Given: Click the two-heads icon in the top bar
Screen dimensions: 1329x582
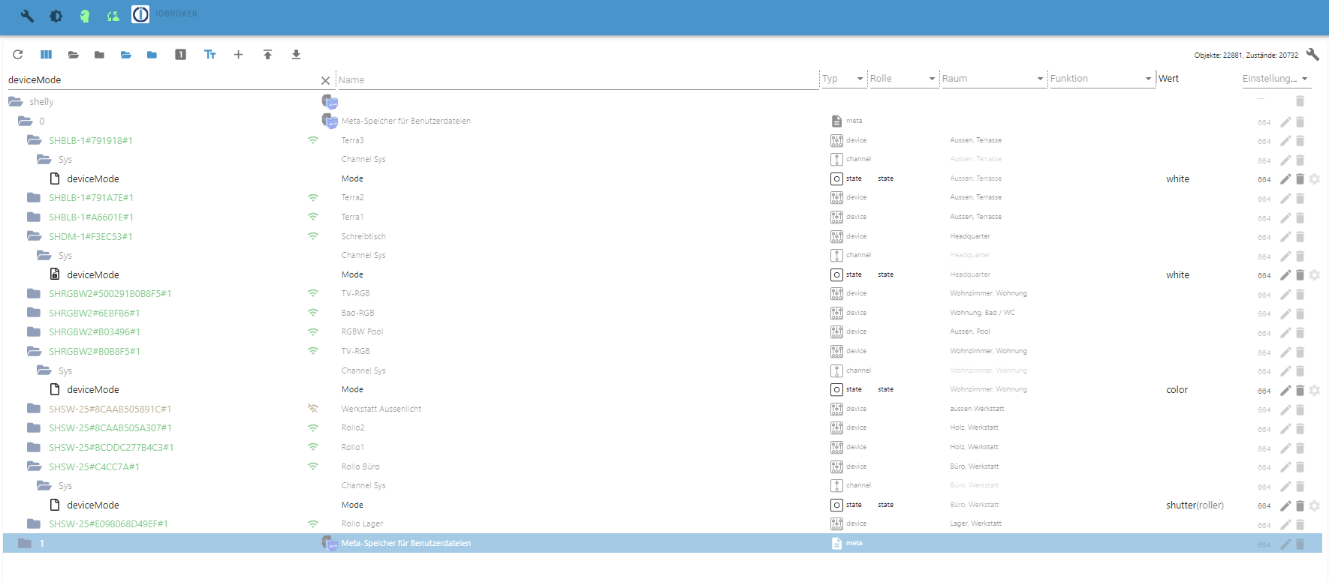Looking at the screenshot, I should pyautogui.click(x=113, y=16).
